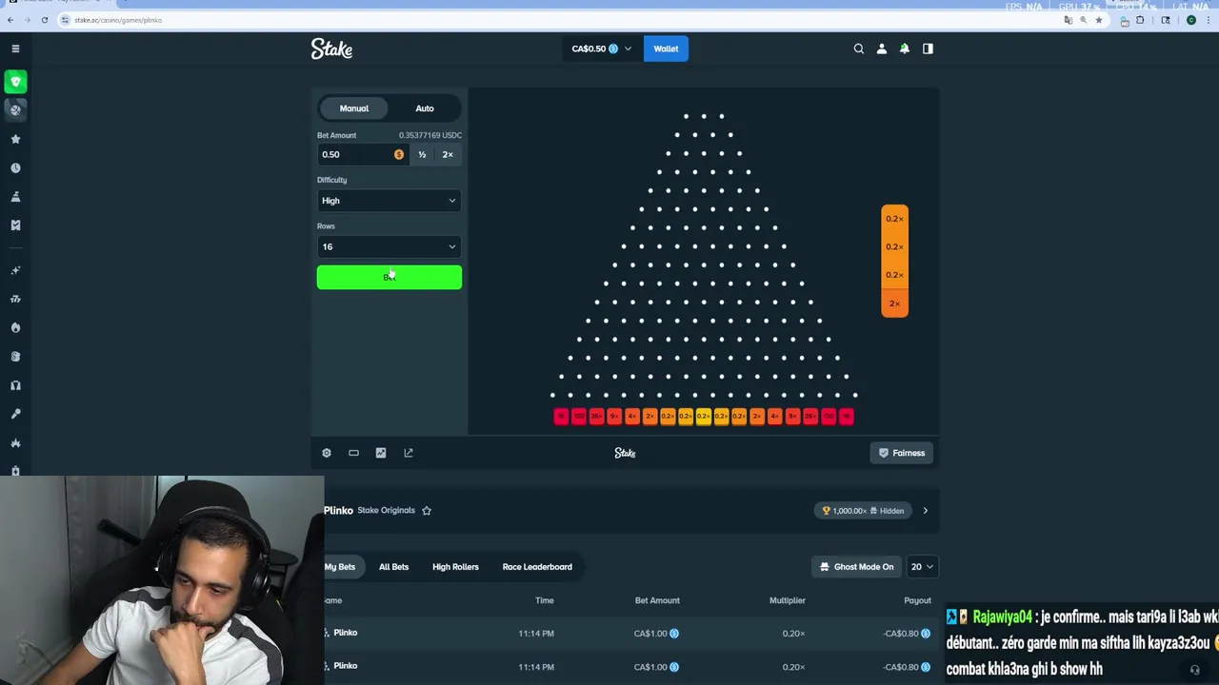Image resolution: width=1219 pixels, height=685 pixels.
Task: Click the Bet Amount input field
Action: coord(362,154)
